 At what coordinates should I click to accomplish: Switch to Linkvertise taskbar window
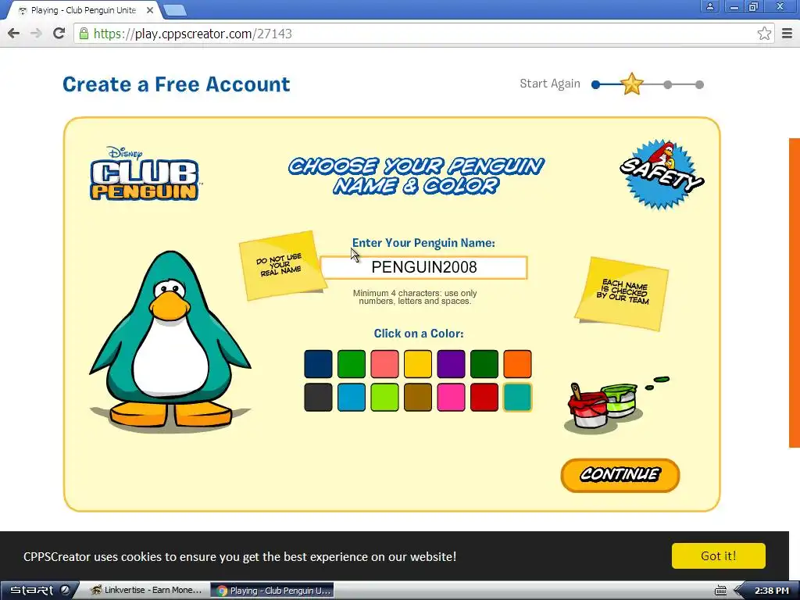click(146, 591)
